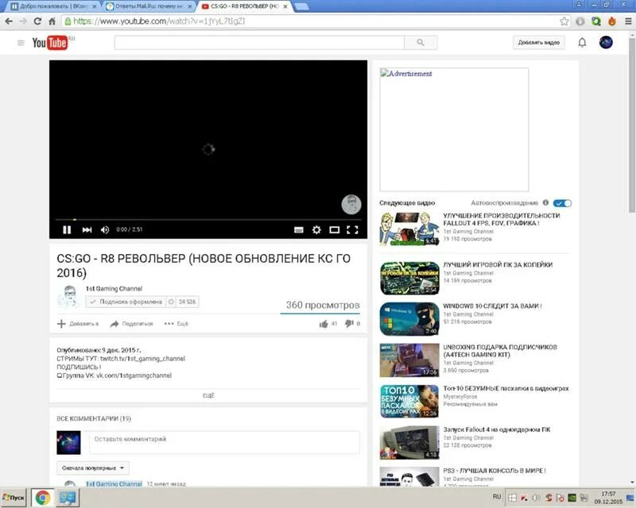This screenshot has width=636, height=508.
Task: Open the 'Сначала популярные' sort dropdown
Action: 93,468
